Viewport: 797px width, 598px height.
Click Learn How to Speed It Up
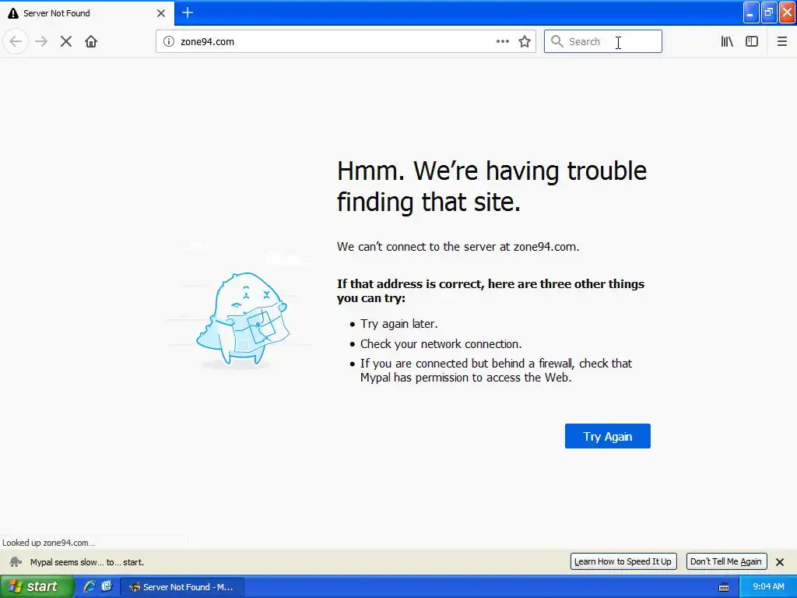623,561
